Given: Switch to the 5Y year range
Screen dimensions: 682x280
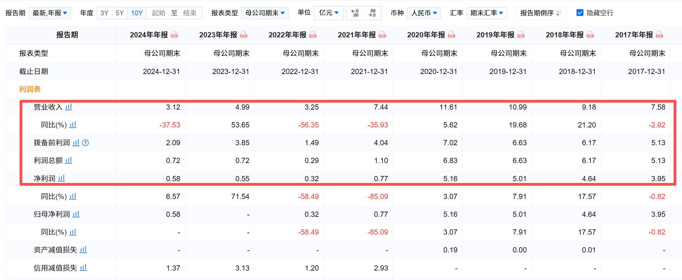Looking at the screenshot, I should (x=119, y=13).
